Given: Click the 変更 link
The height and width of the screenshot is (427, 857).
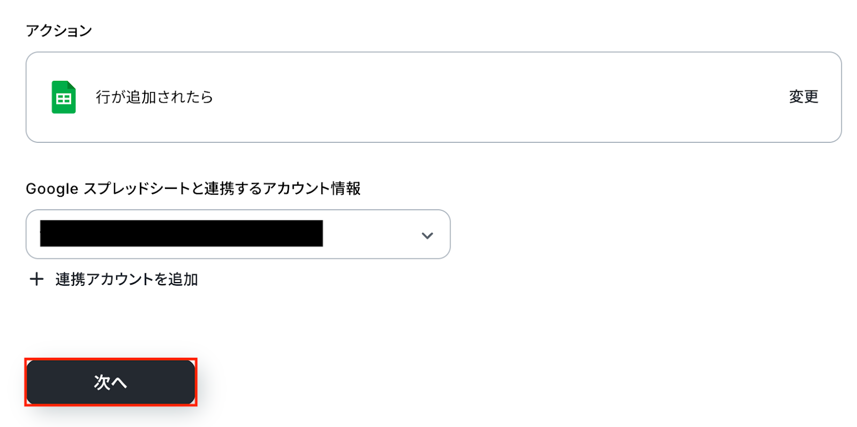Looking at the screenshot, I should (x=803, y=97).
